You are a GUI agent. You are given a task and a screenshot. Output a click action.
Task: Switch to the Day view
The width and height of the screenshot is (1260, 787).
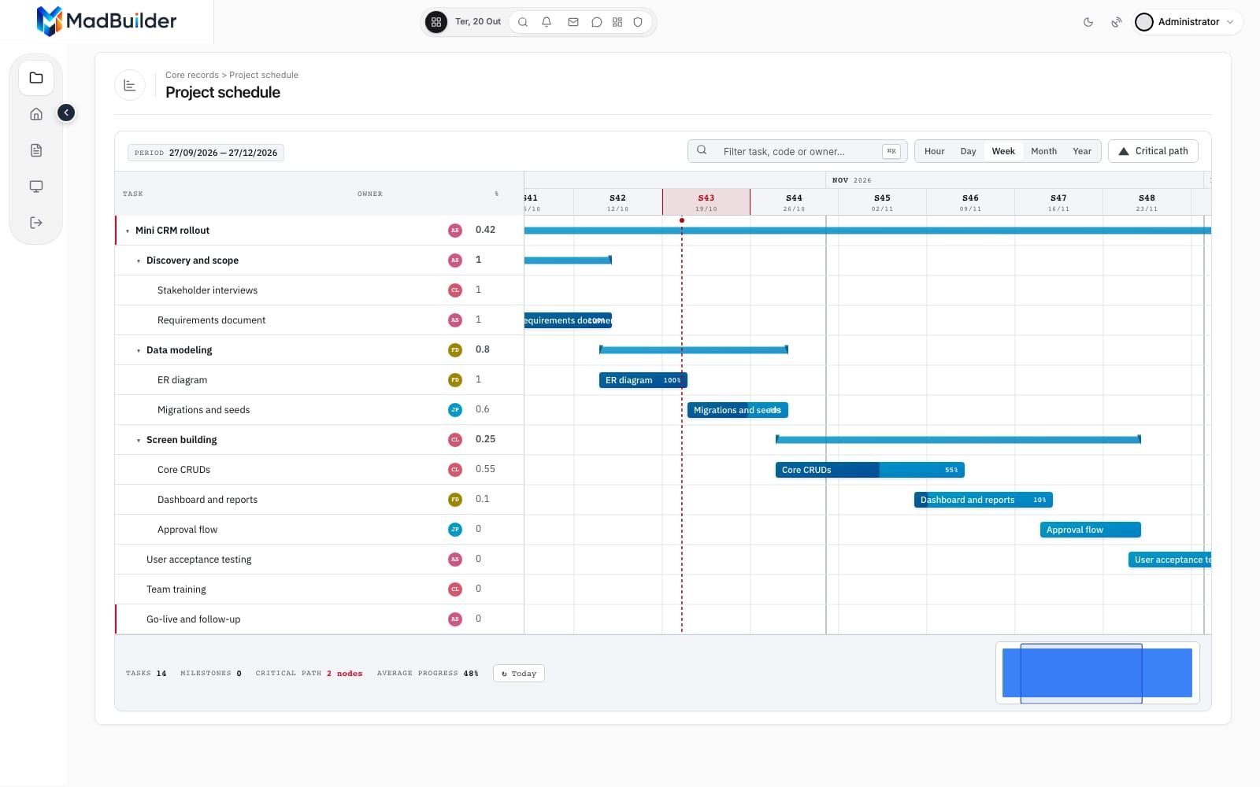coord(968,151)
